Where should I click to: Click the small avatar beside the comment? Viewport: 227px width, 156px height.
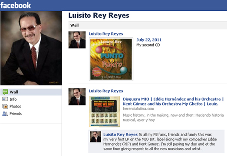(95, 137)
